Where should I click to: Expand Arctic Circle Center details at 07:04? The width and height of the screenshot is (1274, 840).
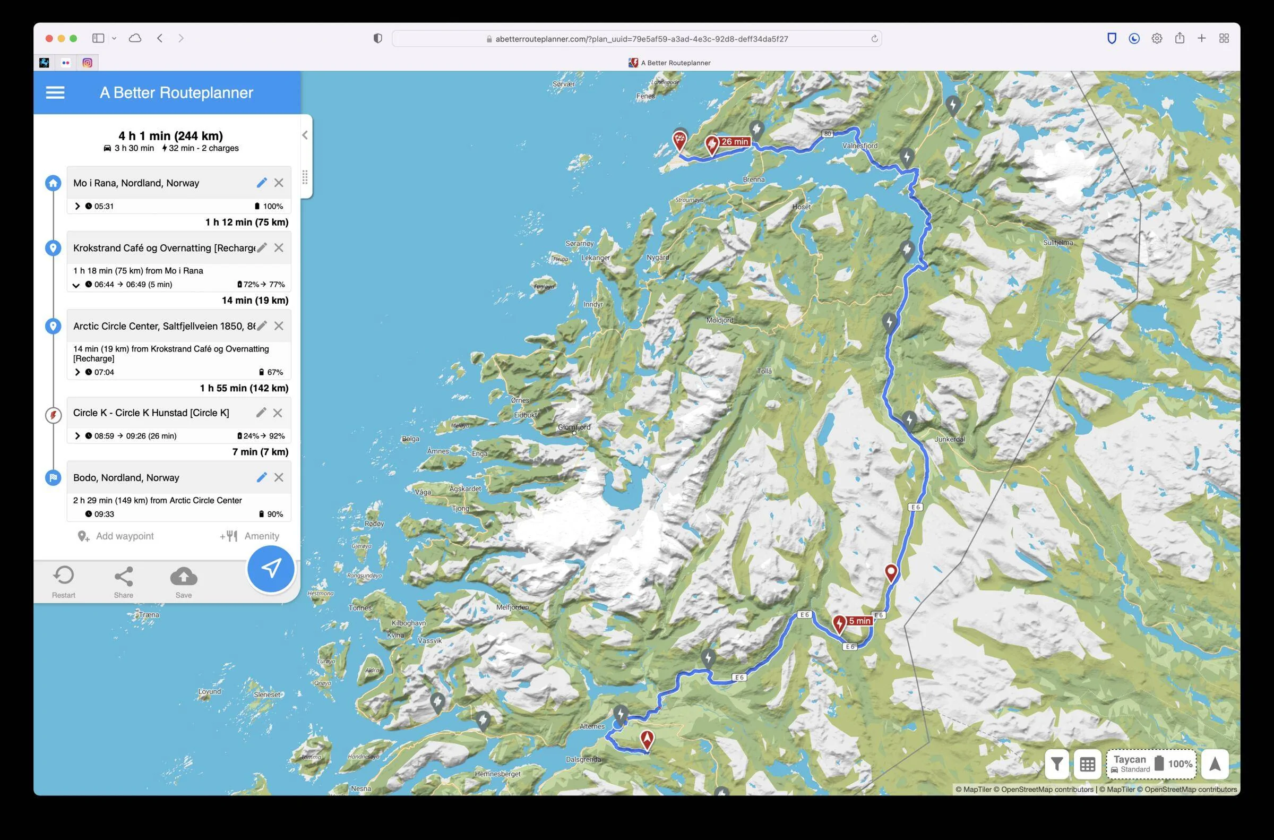[77, 372]
